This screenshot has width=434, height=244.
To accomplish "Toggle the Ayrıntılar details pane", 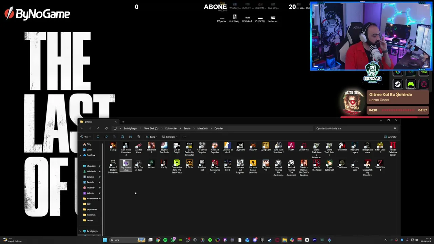I will pos(390,137).
